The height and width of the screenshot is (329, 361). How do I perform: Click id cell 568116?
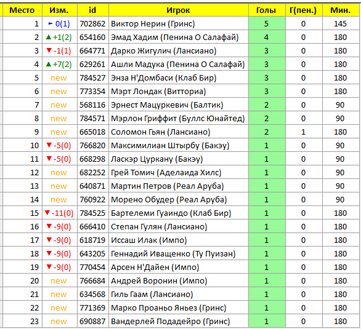(x=93, y=105)
